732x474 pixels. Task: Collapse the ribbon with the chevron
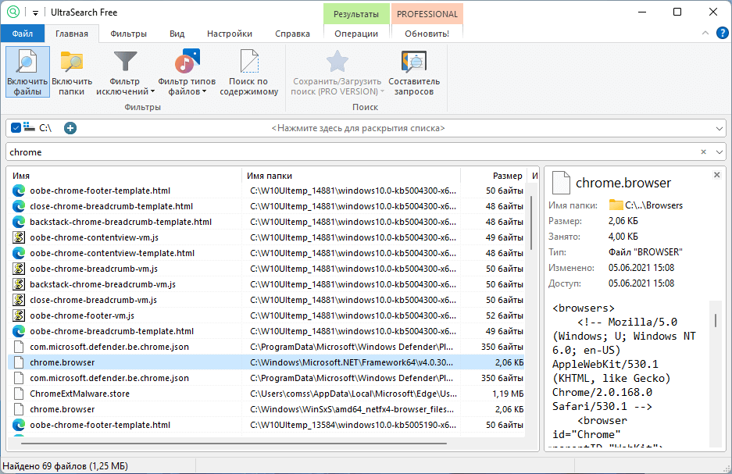pyautogui.click(x=705, y=33)
